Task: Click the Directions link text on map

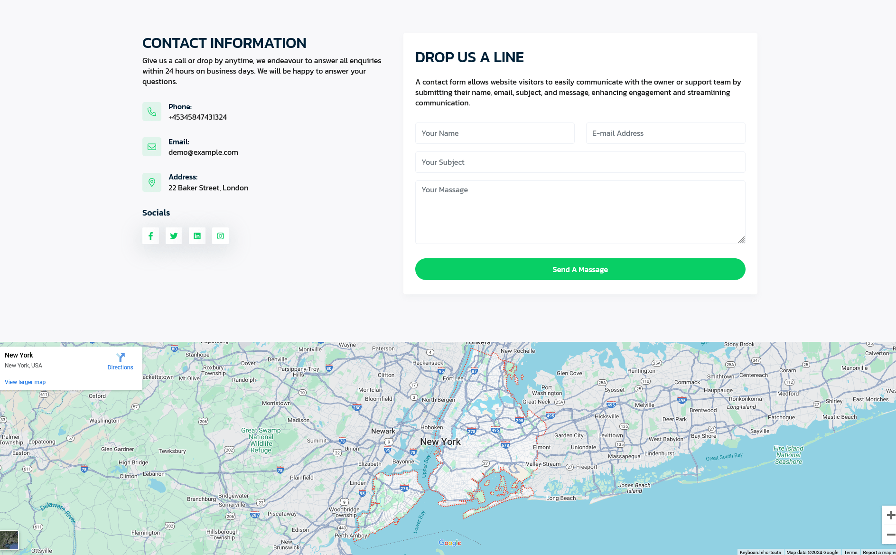Action: (120, 367)
